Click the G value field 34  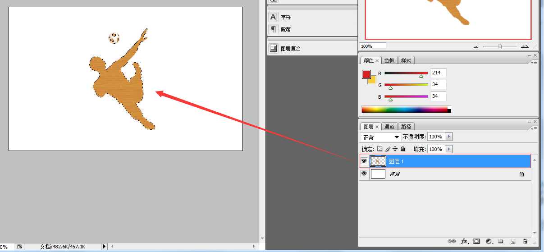[439, 84]
